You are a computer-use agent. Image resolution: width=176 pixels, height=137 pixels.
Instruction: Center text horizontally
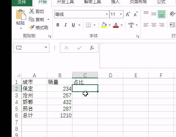pyautogui.click(x=154, y=25)
